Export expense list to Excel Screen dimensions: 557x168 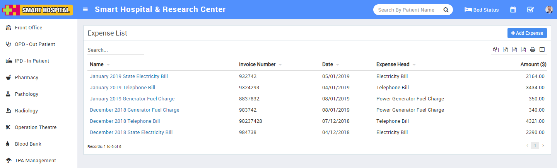[x=505, y=49]
